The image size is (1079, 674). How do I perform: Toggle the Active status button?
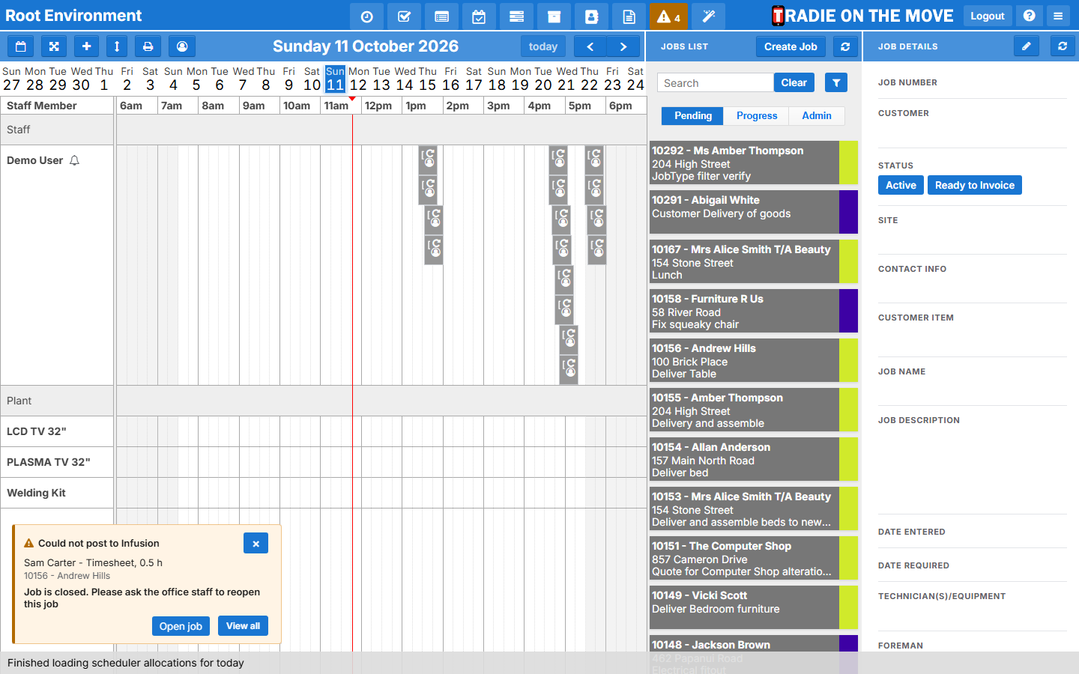(901, 185)
